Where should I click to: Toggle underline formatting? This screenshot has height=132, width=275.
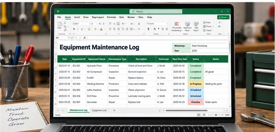point(82,29)
